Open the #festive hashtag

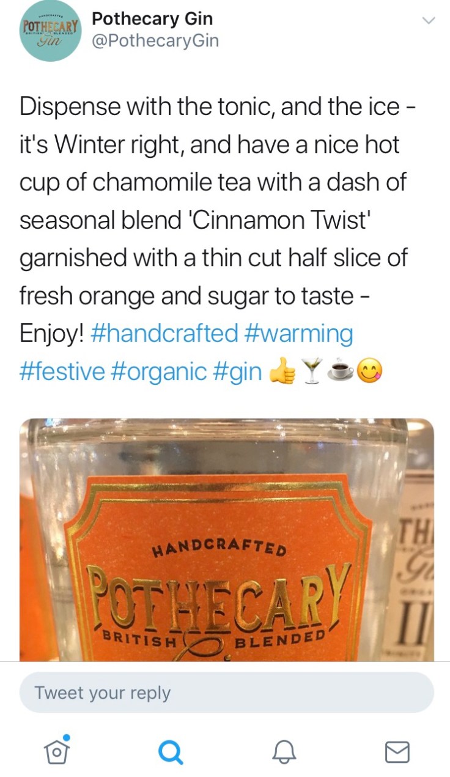point(62,371)
